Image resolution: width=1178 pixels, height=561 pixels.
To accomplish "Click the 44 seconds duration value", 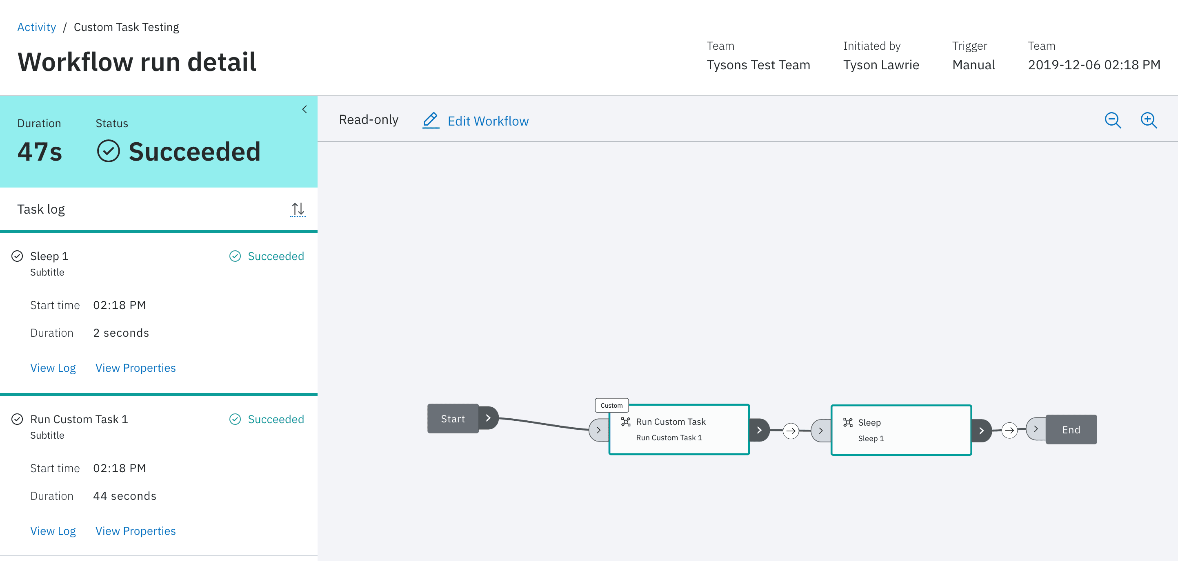I will (x=125, y=496).
